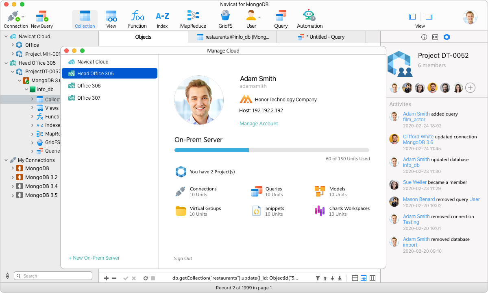Add a New On-Prem Server
This screenshot has height=293, width=488.
94,258
